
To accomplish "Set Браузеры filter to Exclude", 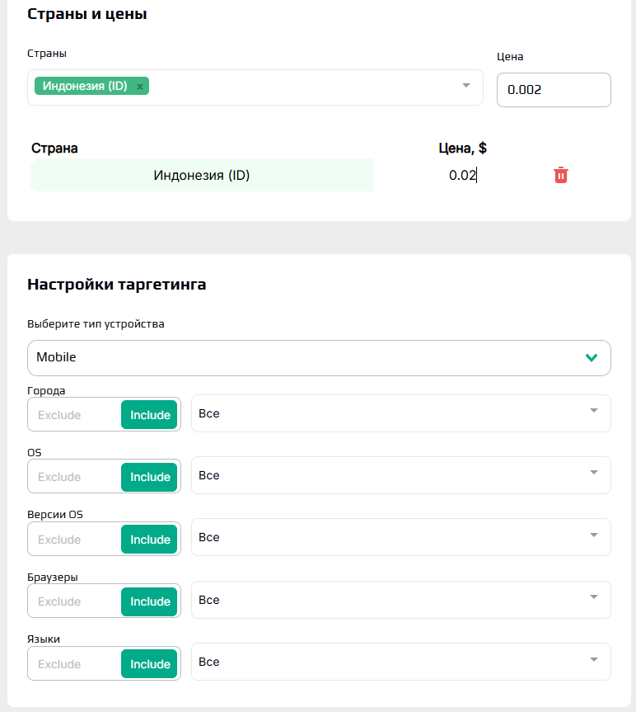I will pos(59,601).
